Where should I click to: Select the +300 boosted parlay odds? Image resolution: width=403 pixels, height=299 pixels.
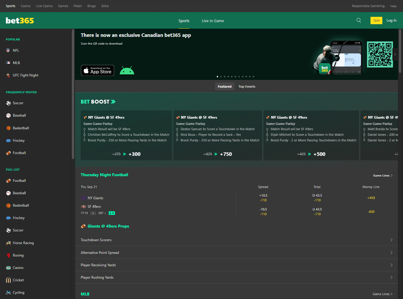click(x=134, y=154)
